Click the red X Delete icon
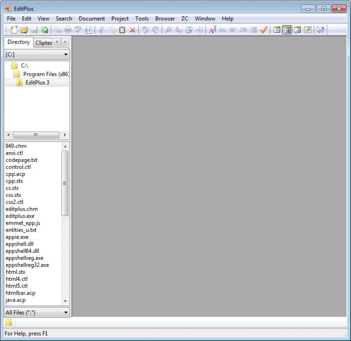The height and width of the screenshot is (341, 351). point(132,30)
